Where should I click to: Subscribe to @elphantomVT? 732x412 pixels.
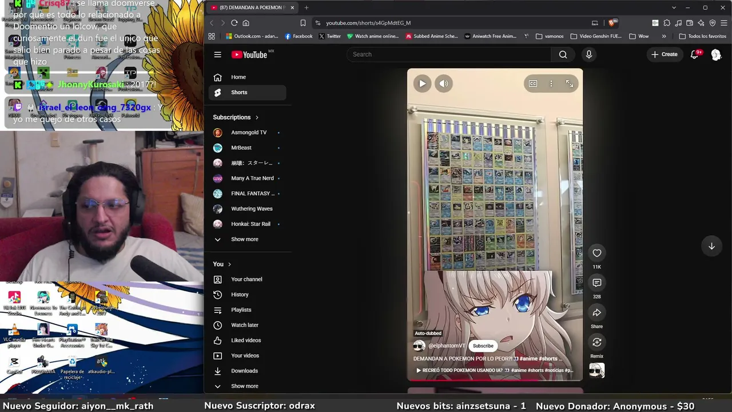(483, 346)
